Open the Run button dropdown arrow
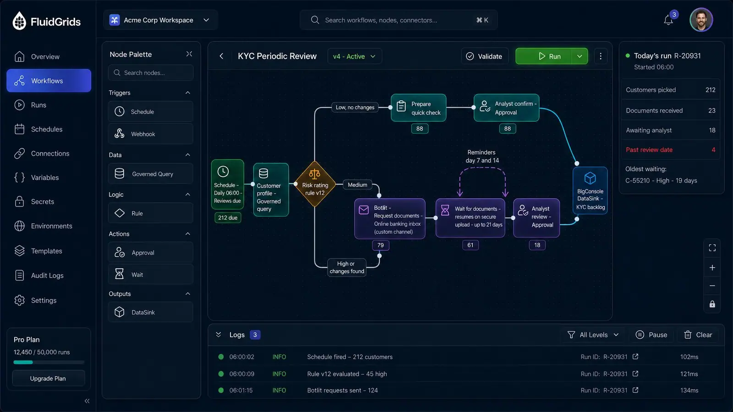This screenshot has height=412, width=733. click(580, 56)
